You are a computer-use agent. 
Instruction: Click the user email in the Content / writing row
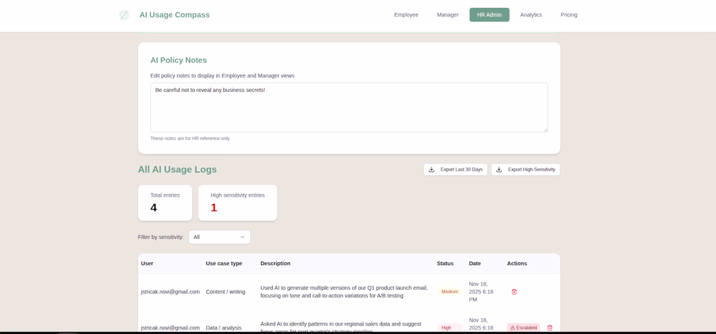tap(171, 292)
